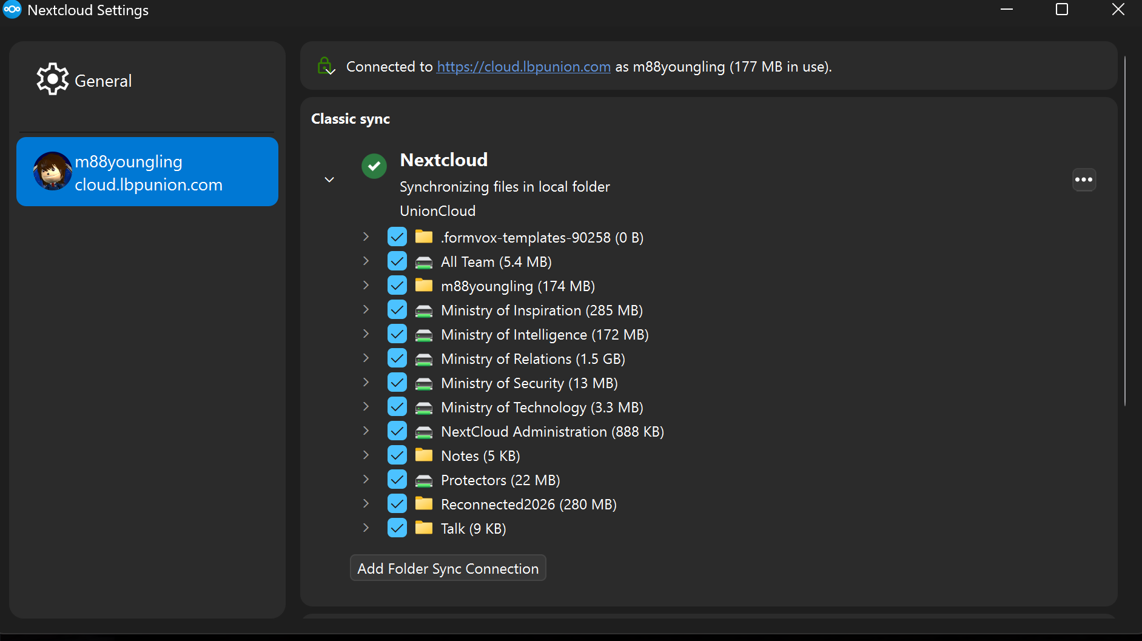Expand Ministry of Intelligence folder
The width and height of the screenshot is (1142, 641).
click(x=366, y=334)
